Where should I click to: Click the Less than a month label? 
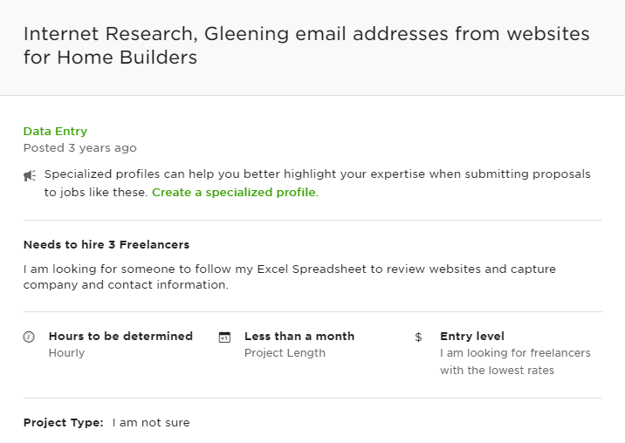pos(299,337)
